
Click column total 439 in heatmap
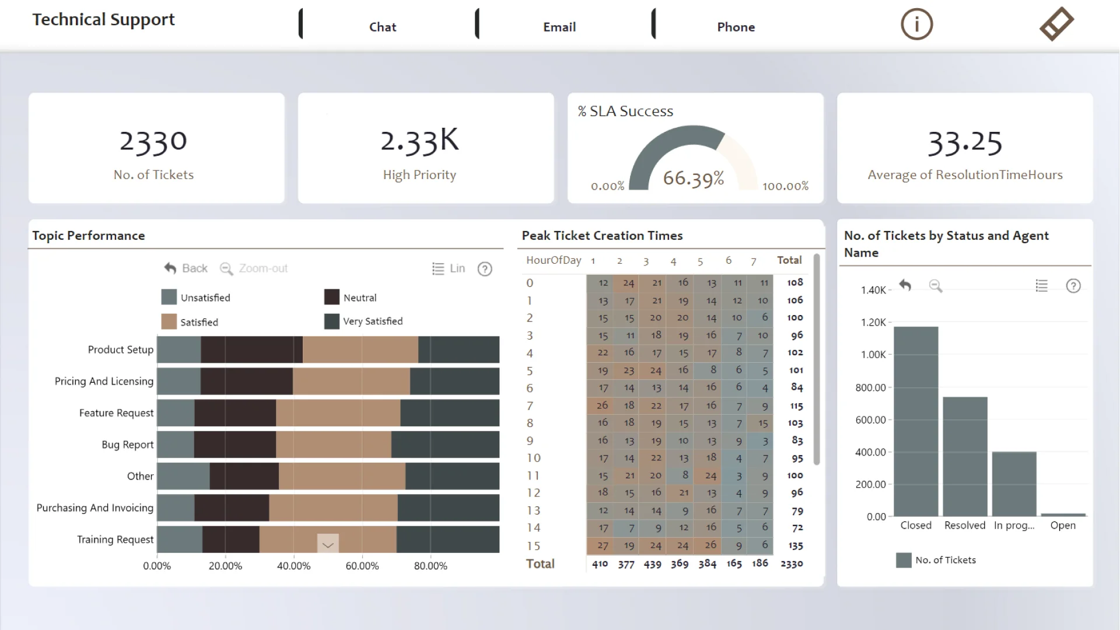(653, 564)
